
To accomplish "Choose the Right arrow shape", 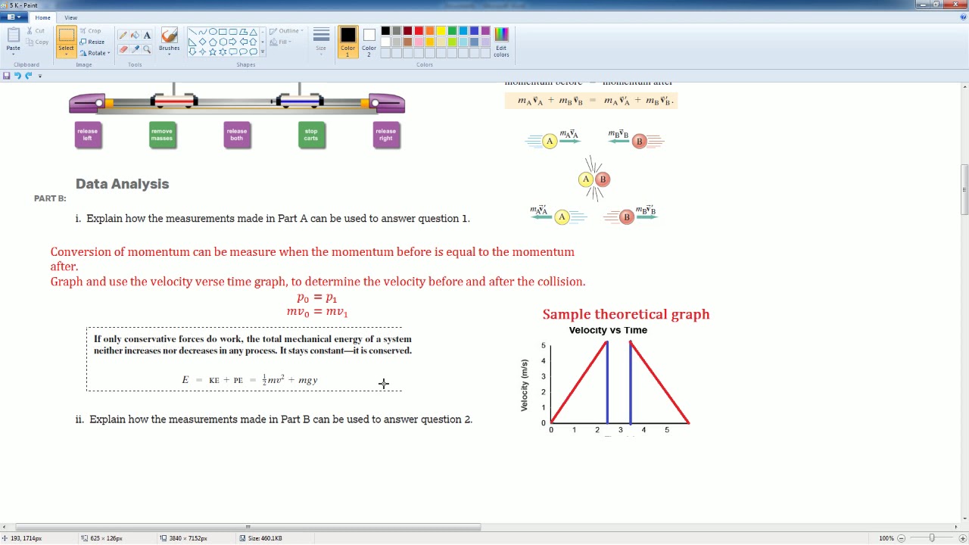I will [232, 42].
